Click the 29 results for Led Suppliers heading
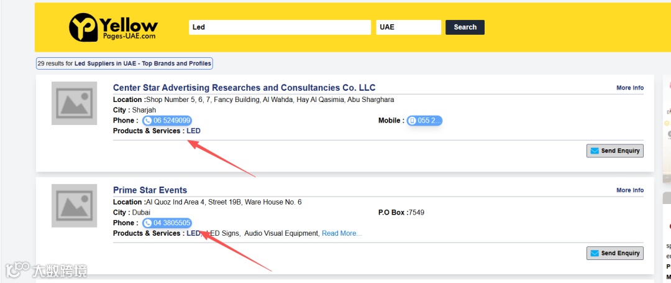The image size is (671, 283). click(124, 63)
